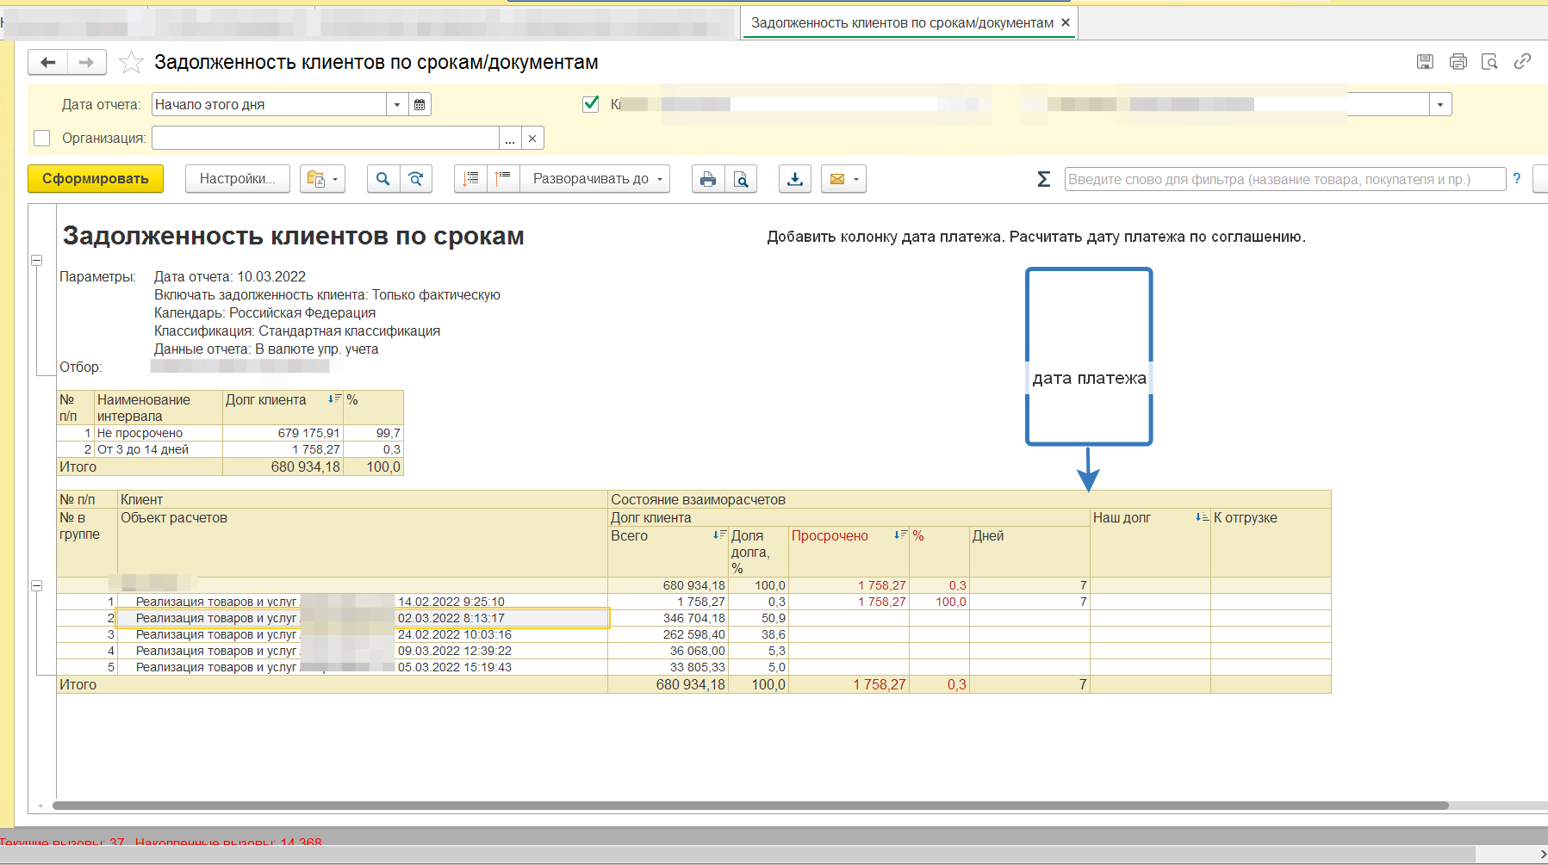This screenshot has width=1548, height=865.
Task: Add report to favorites with star icon
Action: pyautogui.click(x=131, y=62)
